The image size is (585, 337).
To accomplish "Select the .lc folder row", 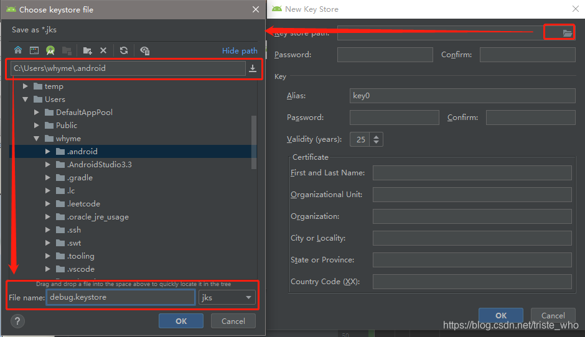I will pos(133,190).
